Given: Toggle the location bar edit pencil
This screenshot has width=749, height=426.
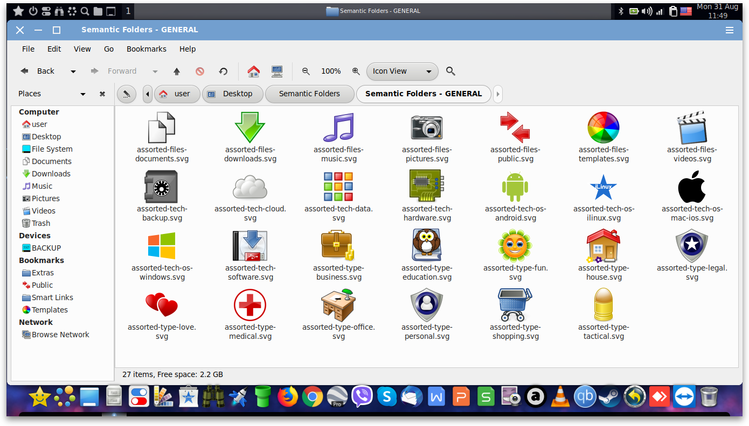Looking at the screenshot, I should [x=126, y=94].
